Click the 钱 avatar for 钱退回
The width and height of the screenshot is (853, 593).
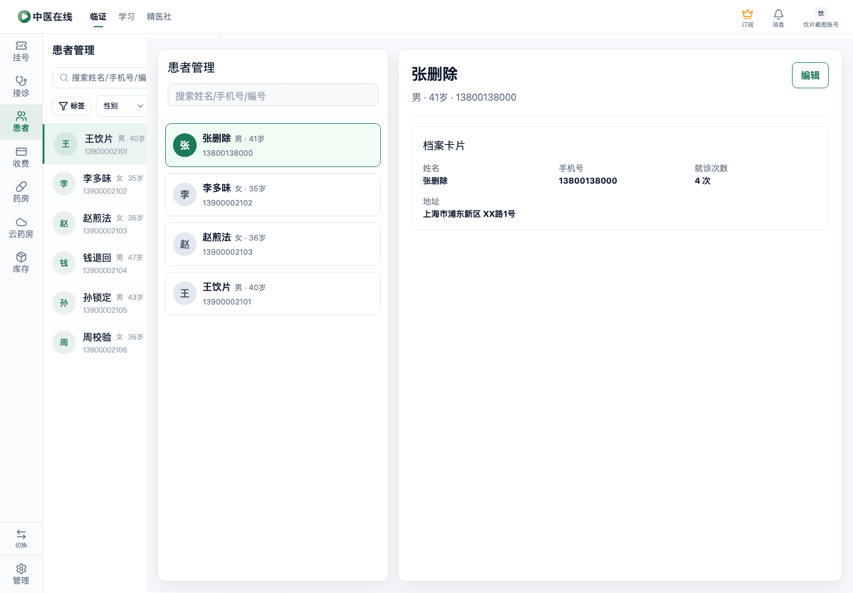64,263
